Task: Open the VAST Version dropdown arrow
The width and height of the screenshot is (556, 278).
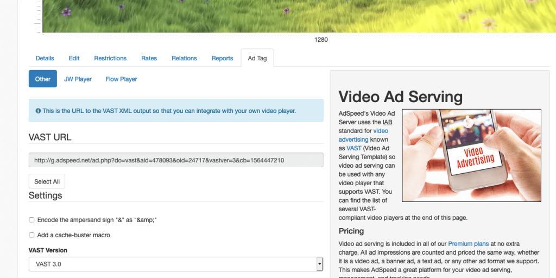Action: pyautogui.click(x=319, y=264)
